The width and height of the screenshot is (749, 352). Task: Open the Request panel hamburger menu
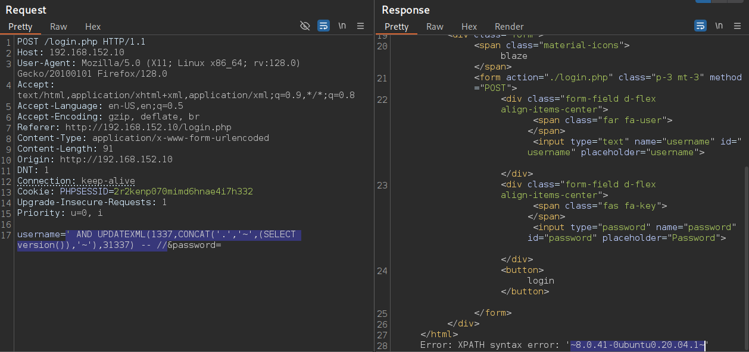(360, 26)
